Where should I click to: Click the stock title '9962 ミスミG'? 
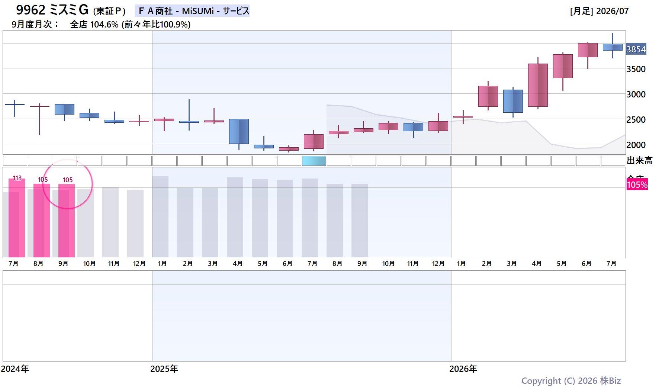pos(52,10)
